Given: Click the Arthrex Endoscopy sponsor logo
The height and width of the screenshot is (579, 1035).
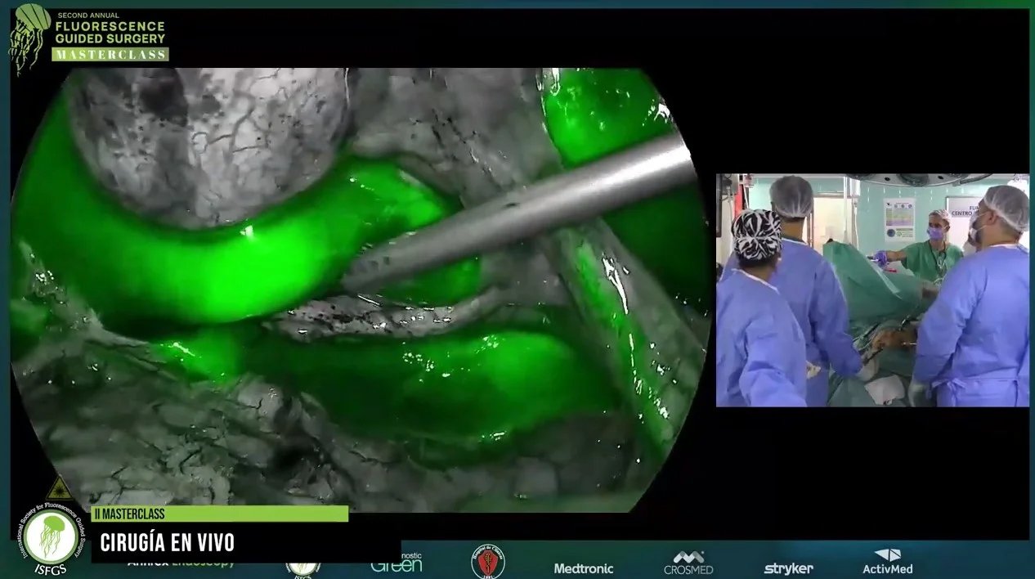Looking at the screenshot, I should [180, 564].
